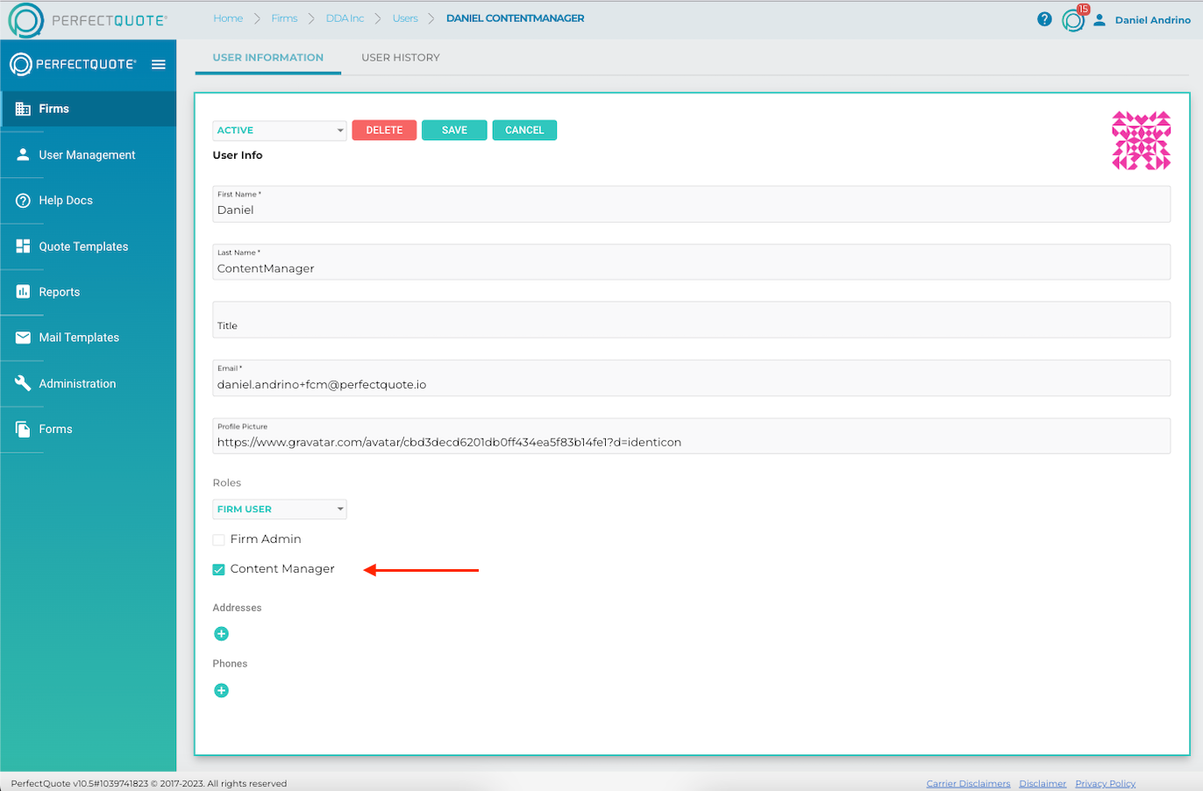Open Forms in the sidebar
The width and height of the screenshot is (1203, 791).
point(89,429)
